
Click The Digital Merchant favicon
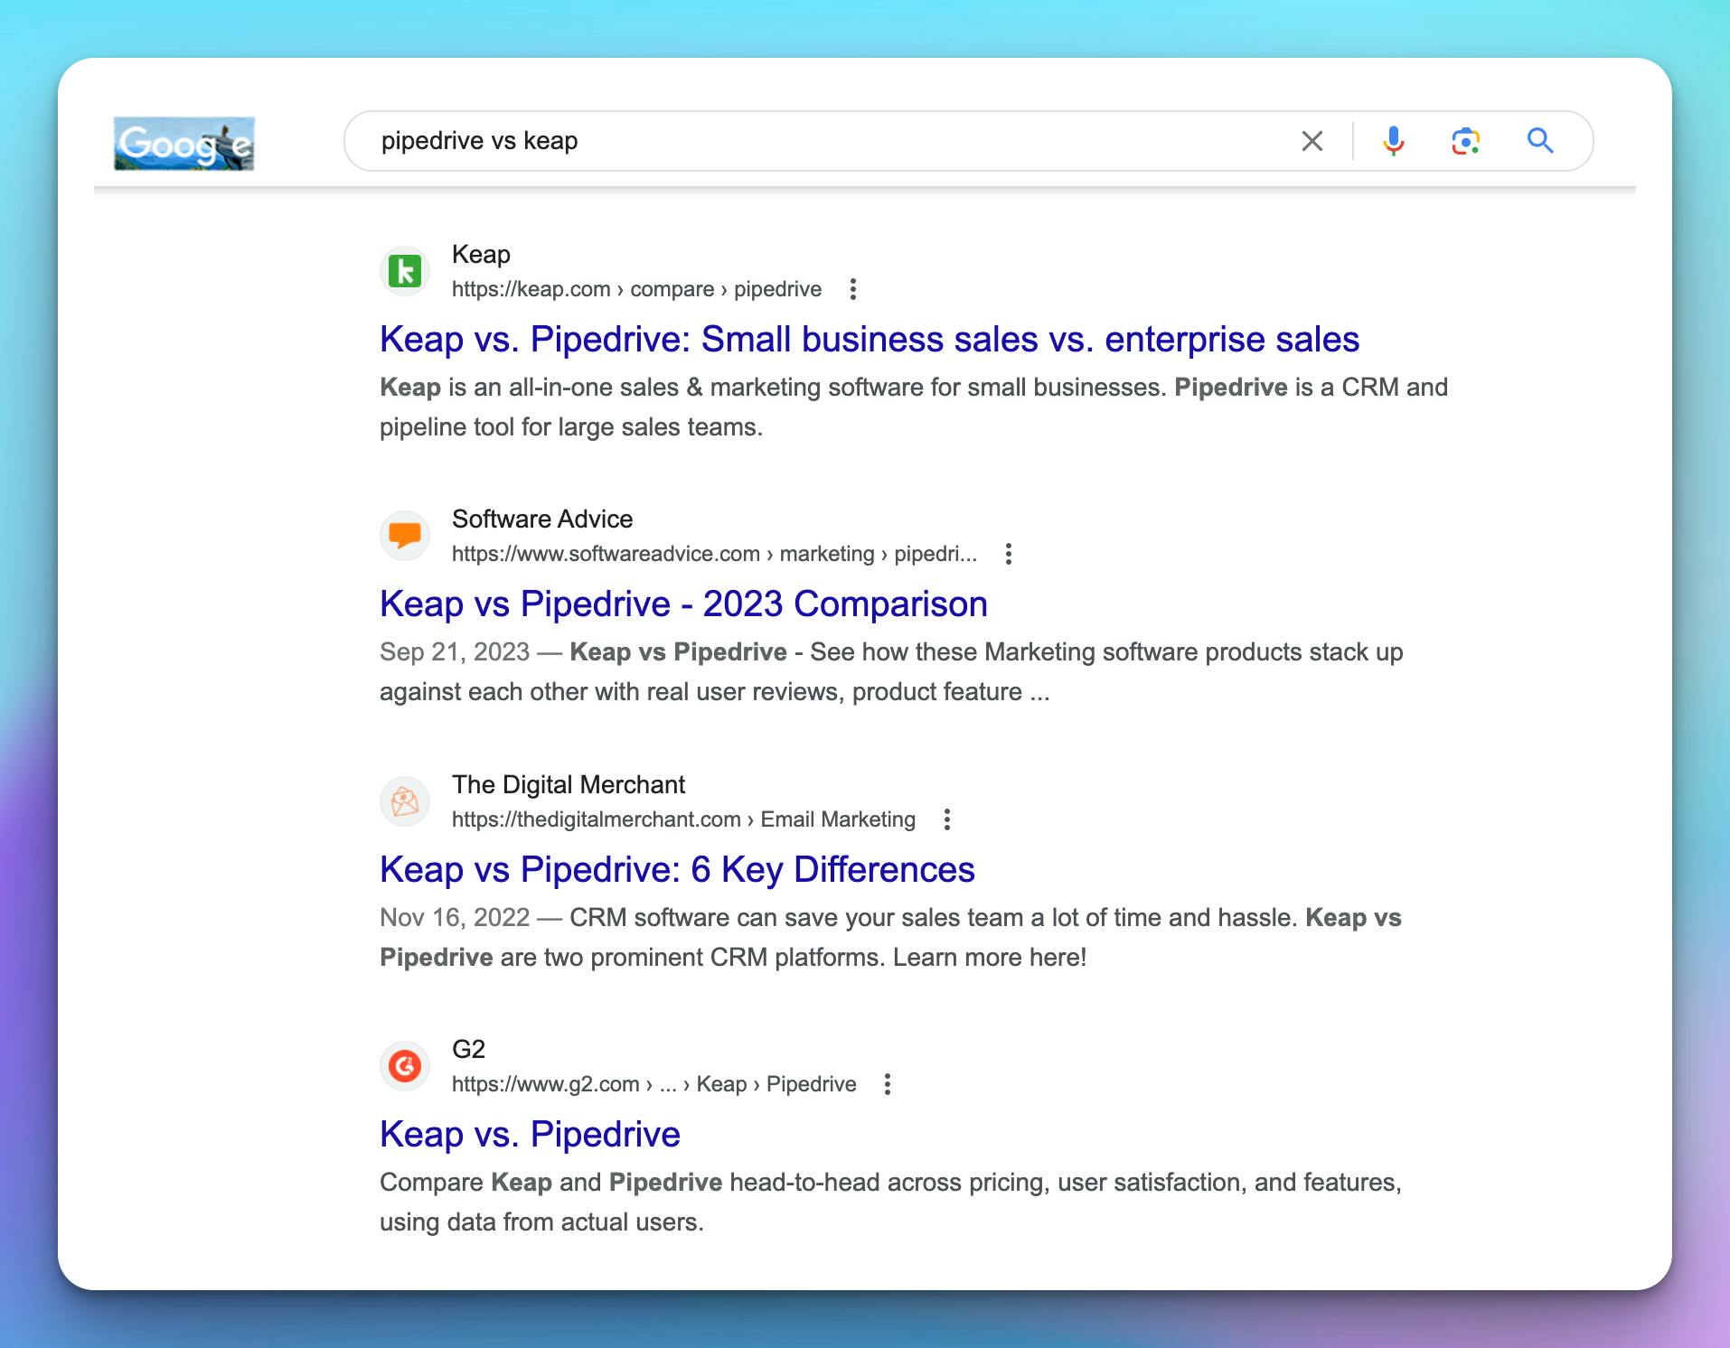[404, 801]
